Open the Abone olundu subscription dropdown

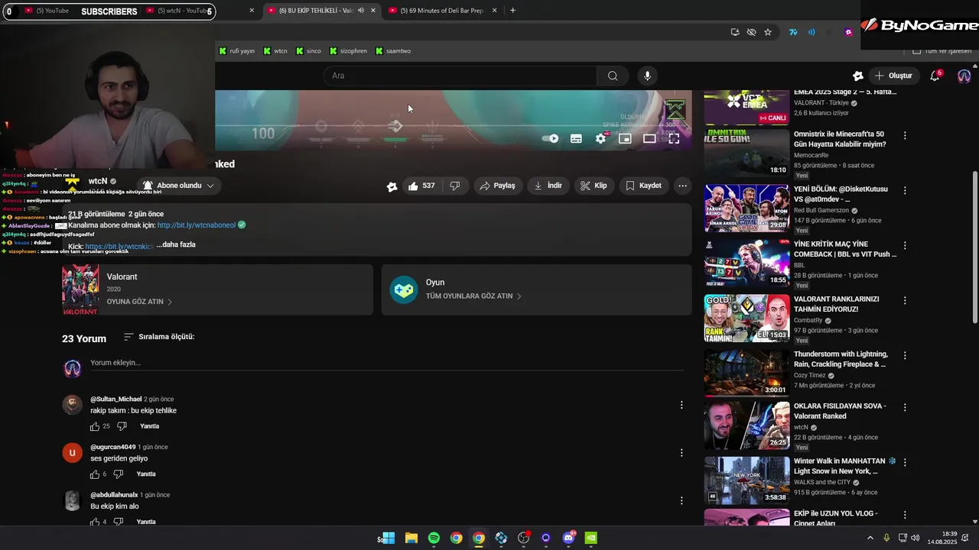(x=178, y=186)
